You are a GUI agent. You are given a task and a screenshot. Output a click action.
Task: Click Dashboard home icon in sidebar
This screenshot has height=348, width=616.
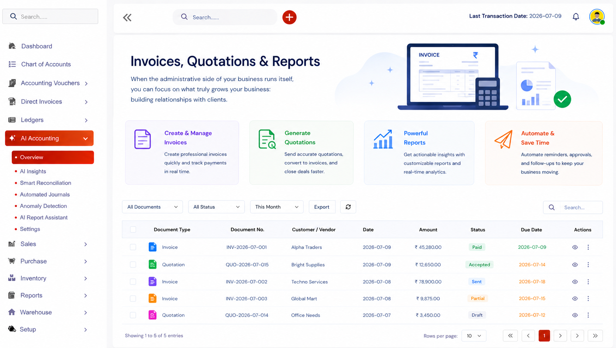(x=12, y=46)
